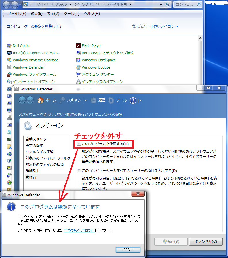Open the ツール(T) menu
This screenshot has height=258, width=228.
click(72, 14)
